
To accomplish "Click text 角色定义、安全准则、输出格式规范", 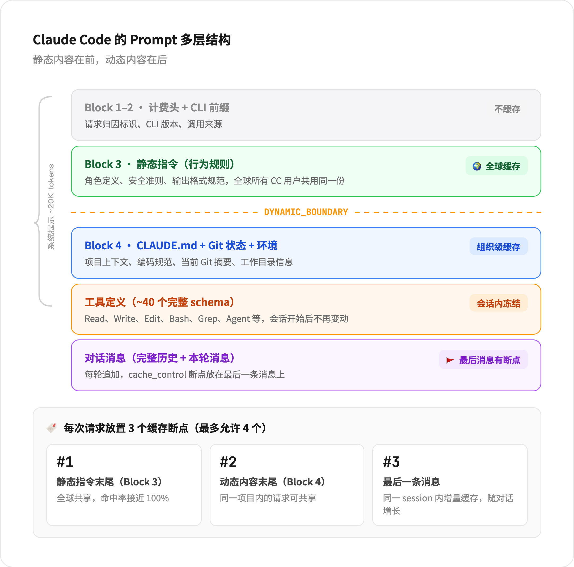I will [154, 181].
